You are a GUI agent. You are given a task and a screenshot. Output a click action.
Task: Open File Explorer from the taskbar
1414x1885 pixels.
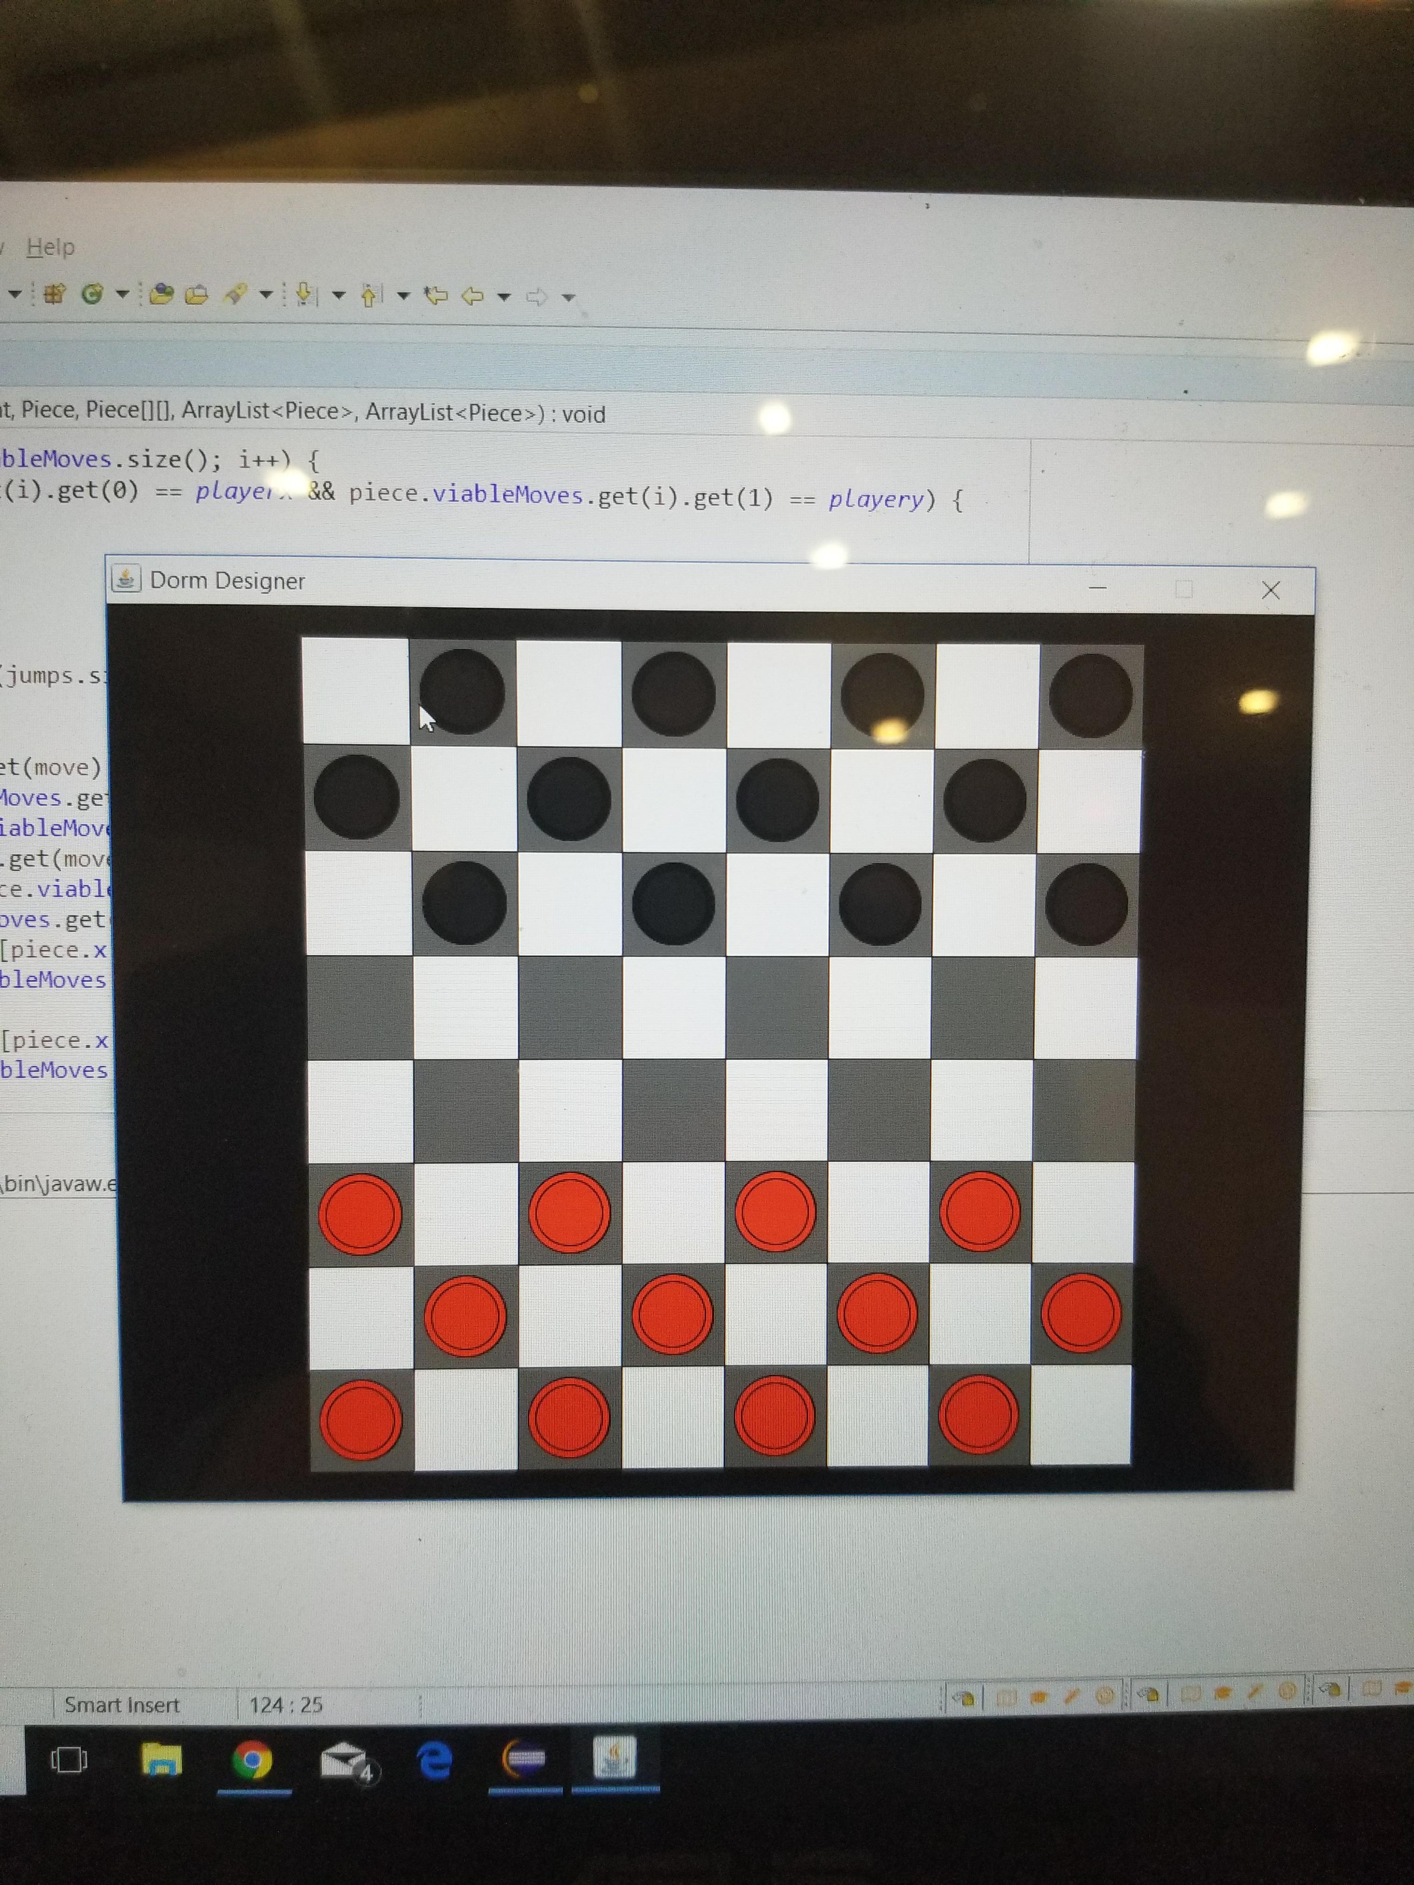[x=162, y=1760]
